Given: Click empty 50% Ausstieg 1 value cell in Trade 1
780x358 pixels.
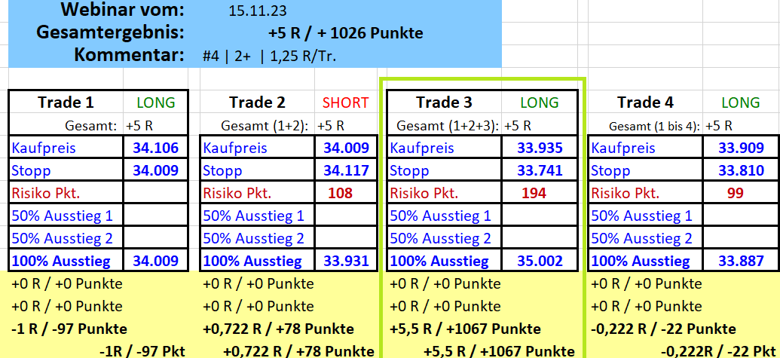Looking at the screenshot, I should point(155,216).
